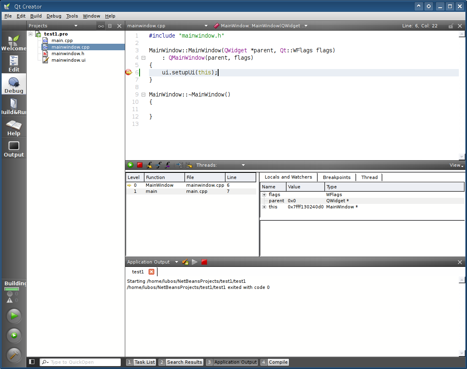Image resolution: width=467 pixels, height=369 pixels.
Task: Open MainWindow::MainWindow method selector dropdown
Action: click(x=261, y=26)
